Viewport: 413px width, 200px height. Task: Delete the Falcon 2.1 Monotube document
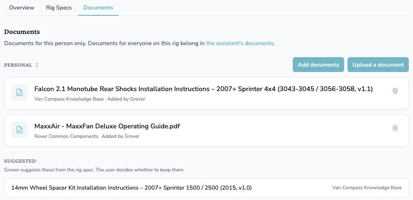[x=395, y=91]
